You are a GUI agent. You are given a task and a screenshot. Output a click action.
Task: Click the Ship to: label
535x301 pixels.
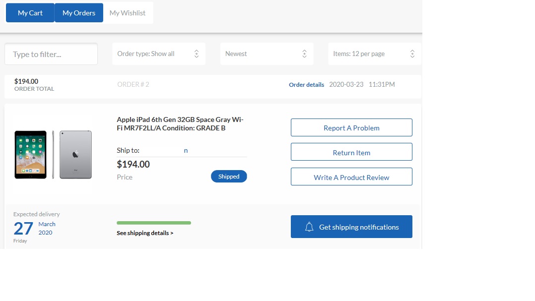tap(128, 150)
